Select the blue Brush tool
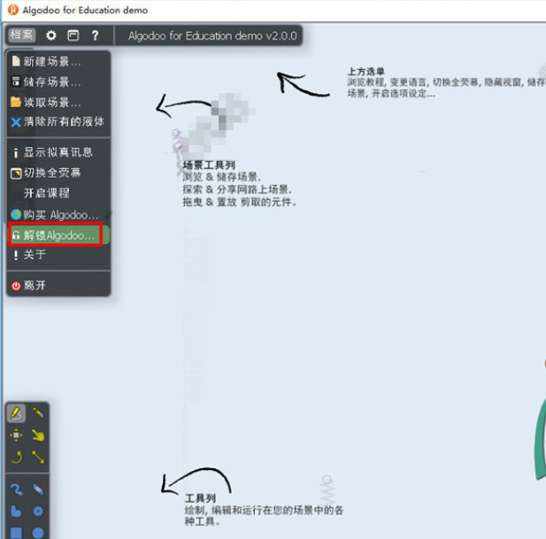 click(17, 489)
